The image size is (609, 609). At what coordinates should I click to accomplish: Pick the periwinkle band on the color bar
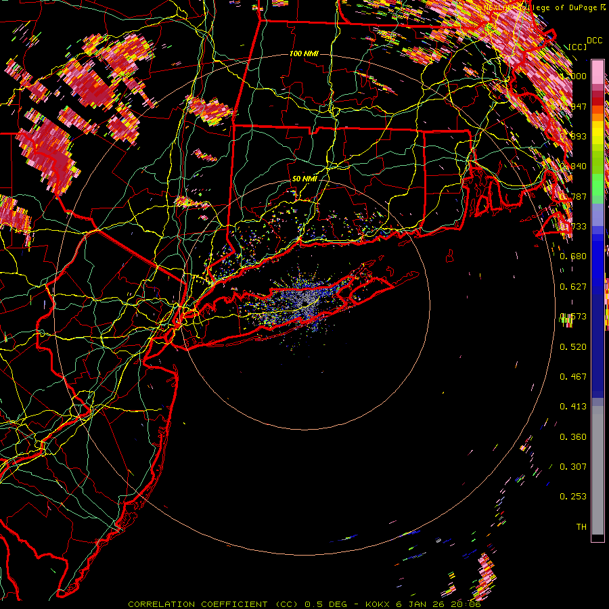pos(597,215)
